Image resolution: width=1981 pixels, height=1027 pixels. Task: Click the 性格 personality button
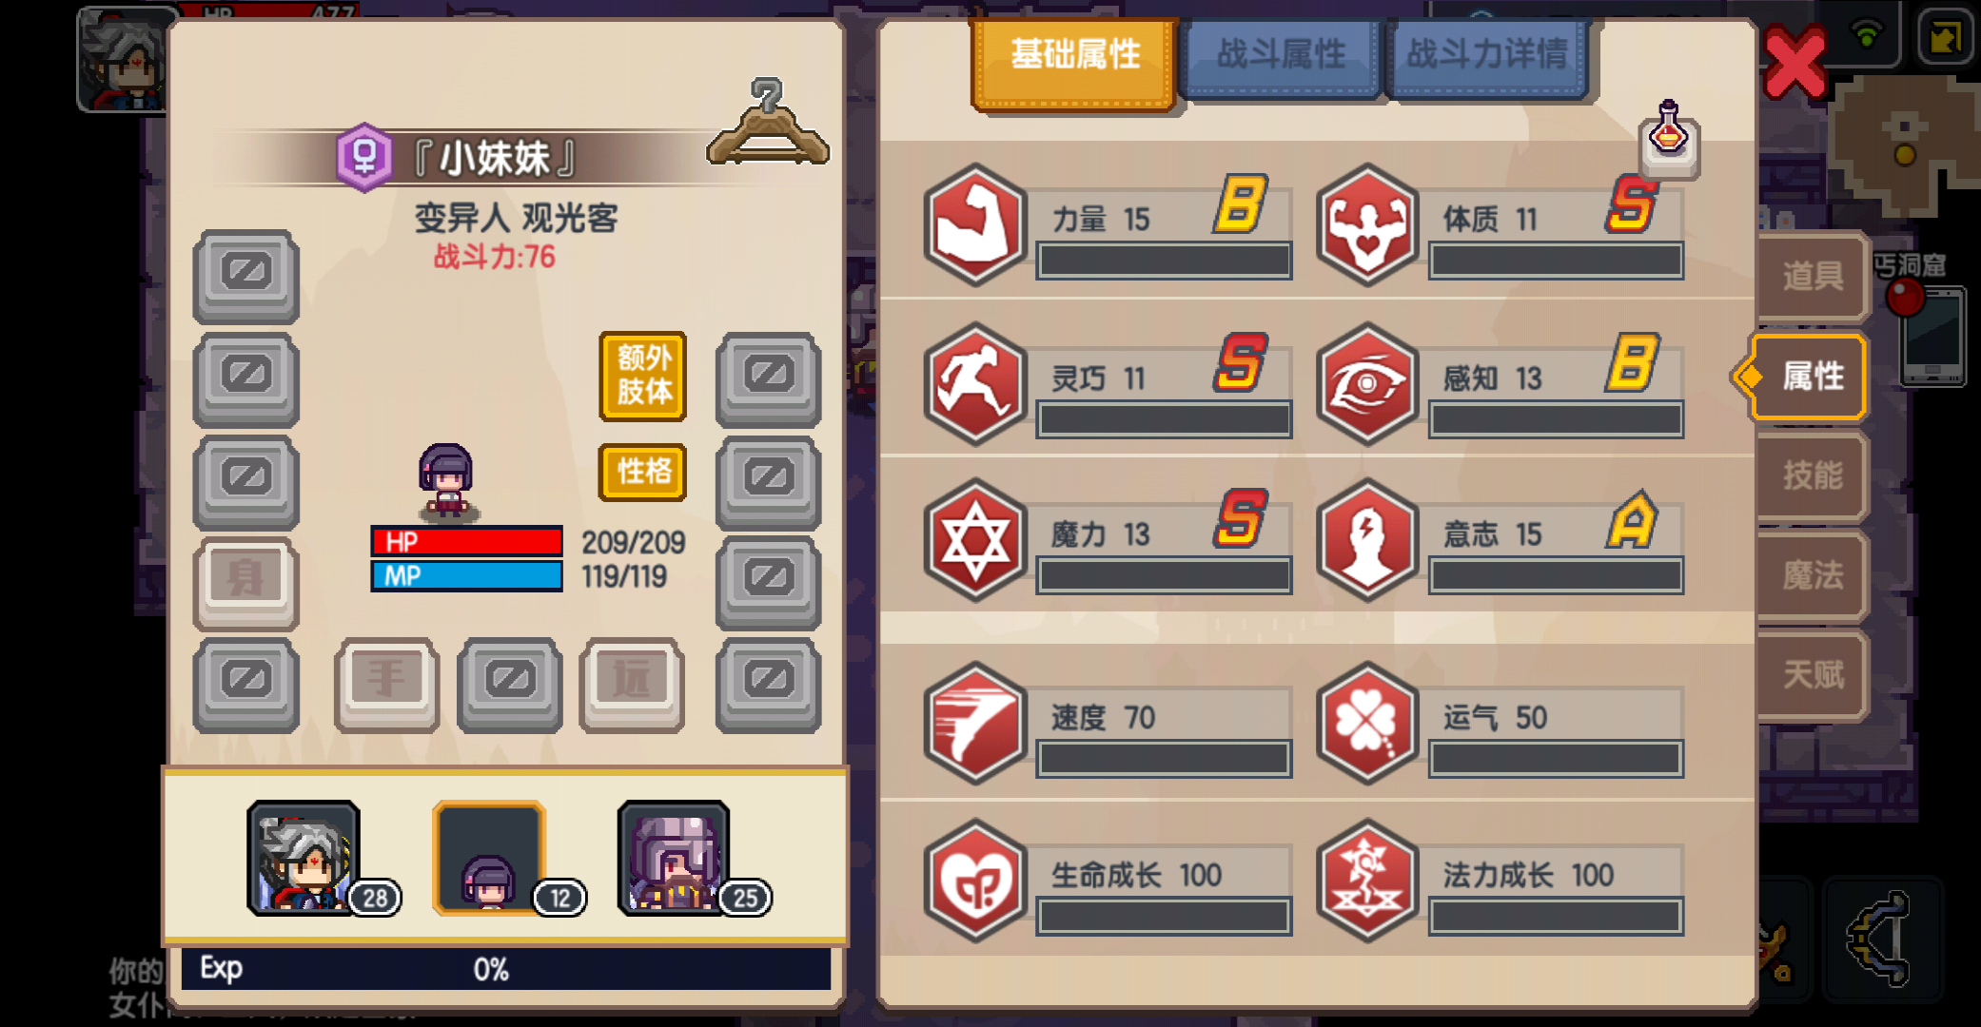[x=643, y=472]
